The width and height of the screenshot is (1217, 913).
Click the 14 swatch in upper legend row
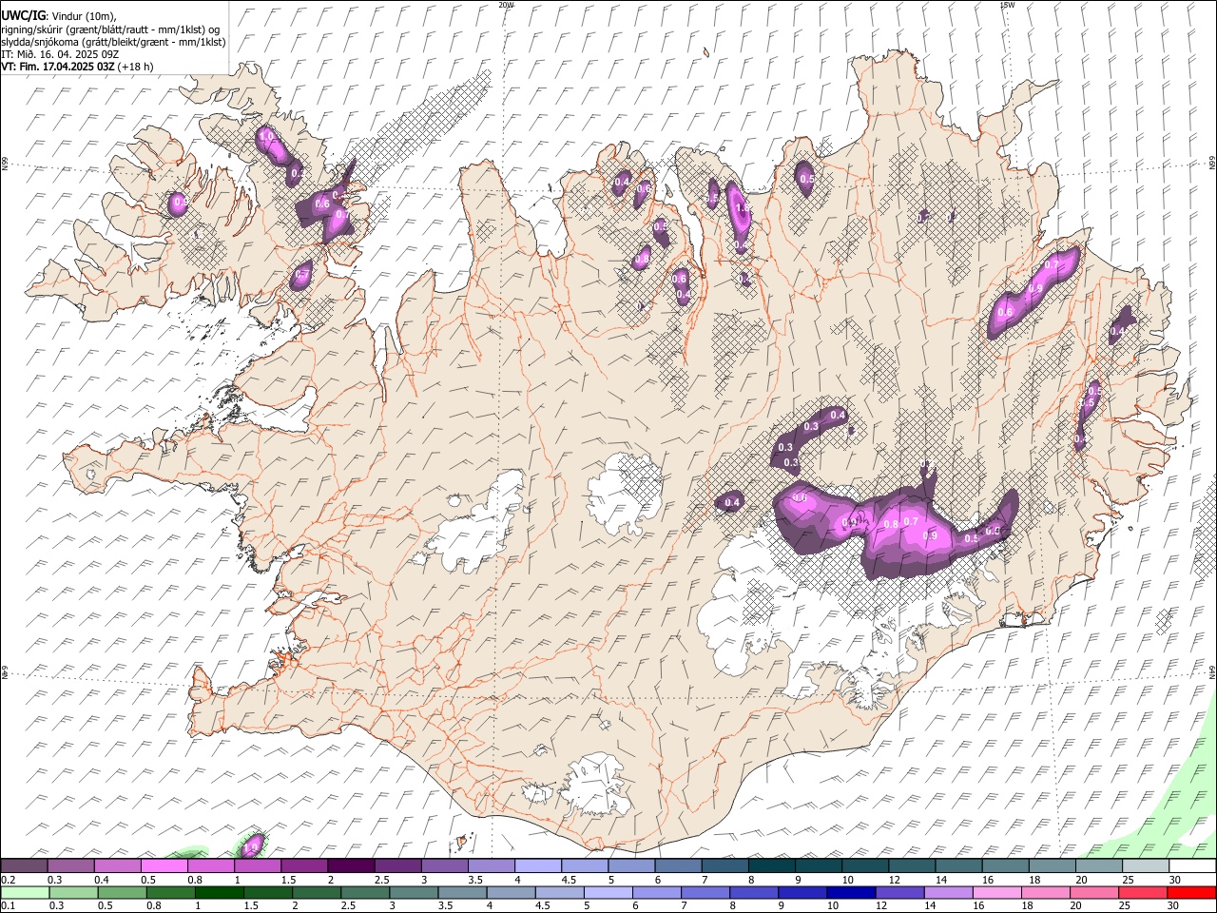959,865
